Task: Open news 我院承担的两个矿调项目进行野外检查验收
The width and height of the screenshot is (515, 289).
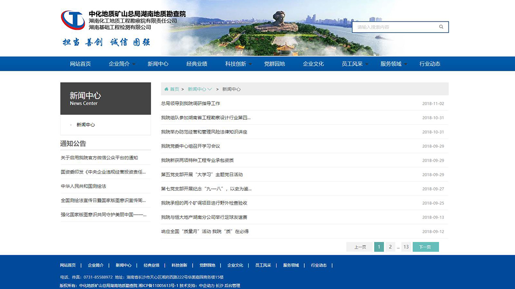Action: coord(204,203)
